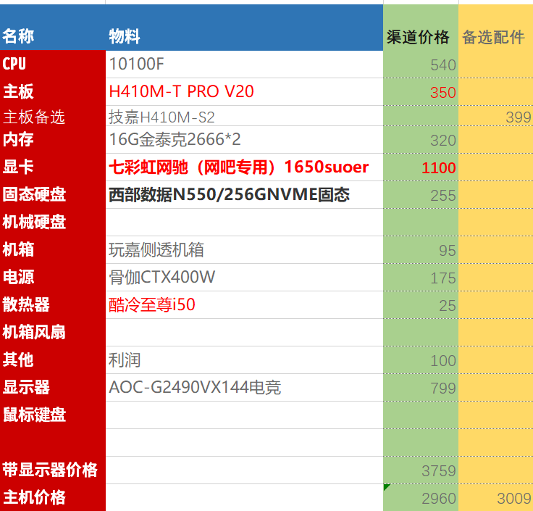The width and height of the screenshot is (533, 511).
Task: Click the green comment indicator on 2960 cell
Action: coord(386,487)
